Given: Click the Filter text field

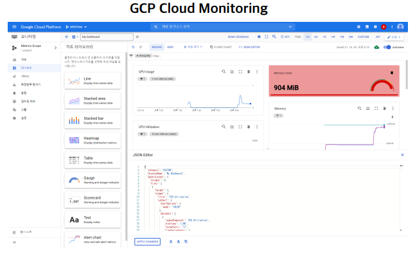Looking at the screenshot, I should pos(157,56).
